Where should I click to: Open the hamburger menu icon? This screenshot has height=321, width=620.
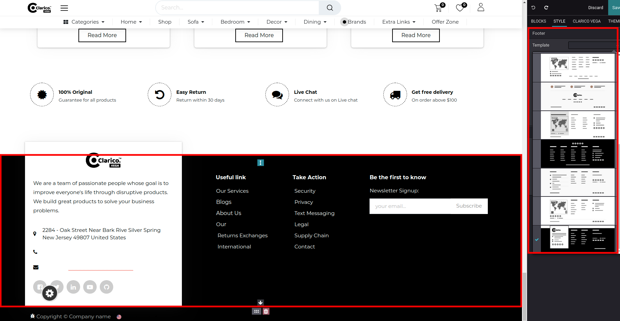(64, 8)
